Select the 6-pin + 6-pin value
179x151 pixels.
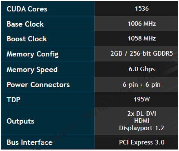[141, 85]
